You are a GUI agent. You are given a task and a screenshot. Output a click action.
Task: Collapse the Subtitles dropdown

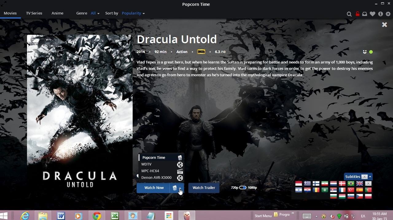click(x=370, y=177)
